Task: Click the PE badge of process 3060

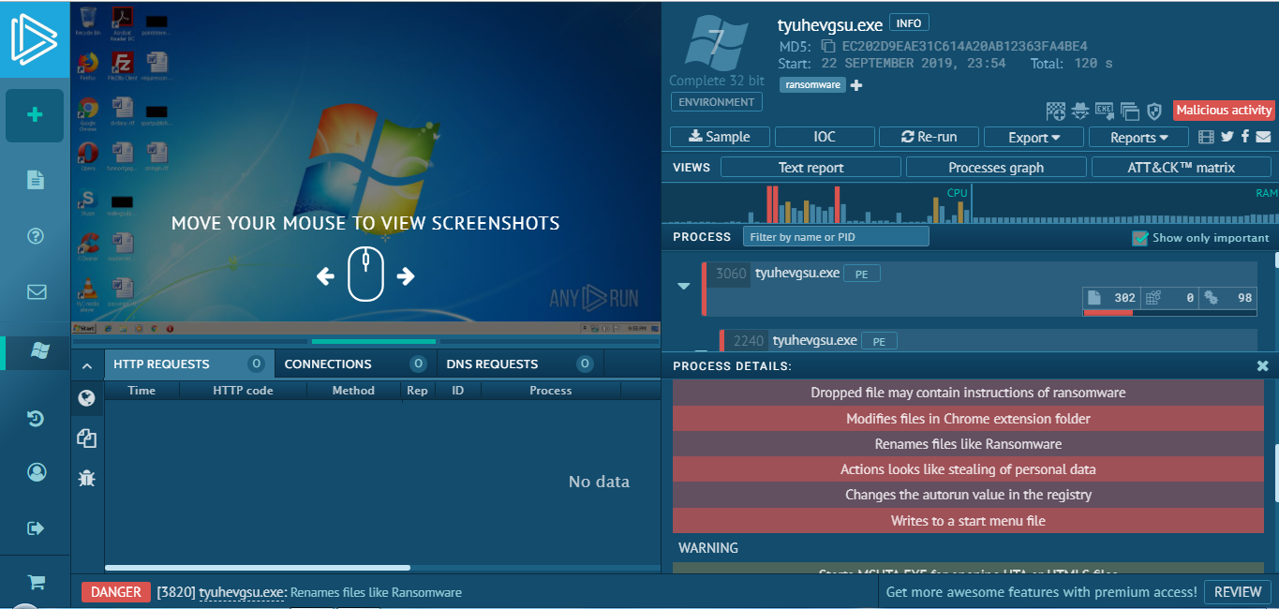Action: point(862,275)
